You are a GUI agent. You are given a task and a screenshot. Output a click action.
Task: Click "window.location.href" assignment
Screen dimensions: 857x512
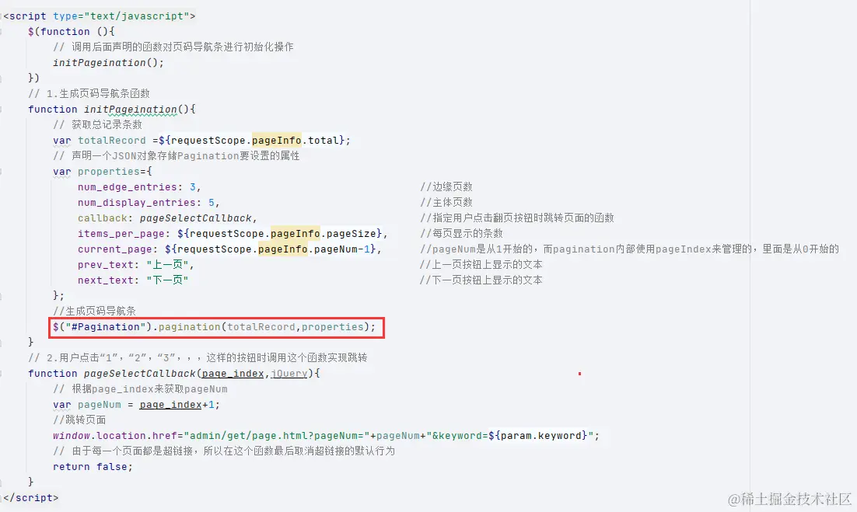click(115, 436)
